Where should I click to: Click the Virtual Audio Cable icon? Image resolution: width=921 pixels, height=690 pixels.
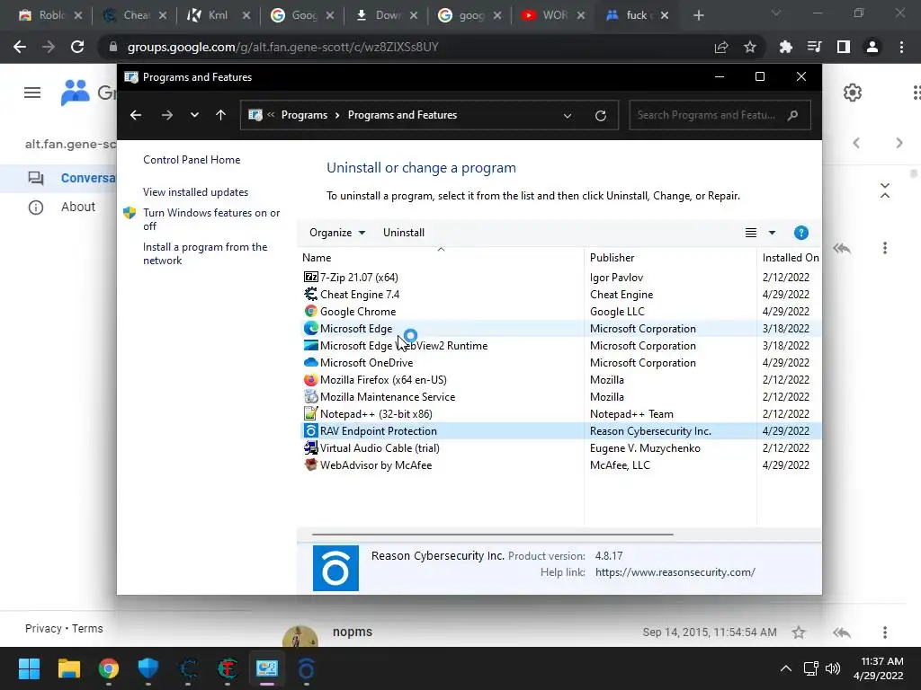pyautogui.click(x=310, y=447)
